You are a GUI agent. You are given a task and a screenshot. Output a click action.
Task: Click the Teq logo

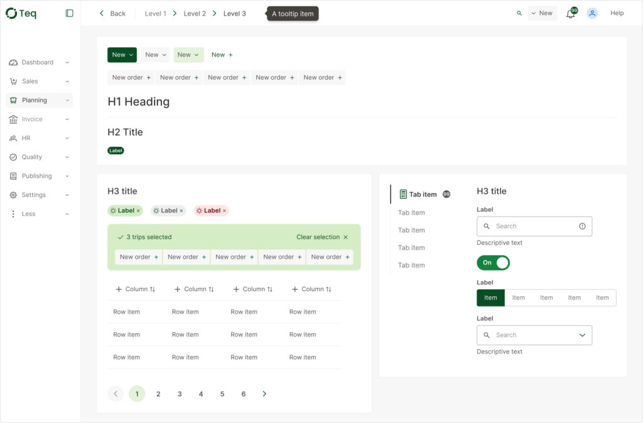coord(21,13)
